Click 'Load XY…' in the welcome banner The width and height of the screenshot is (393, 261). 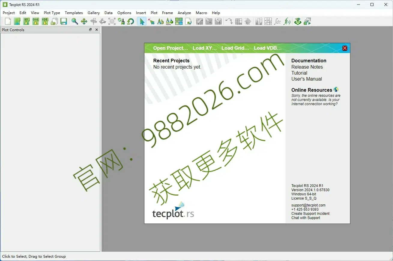[204, 48]
